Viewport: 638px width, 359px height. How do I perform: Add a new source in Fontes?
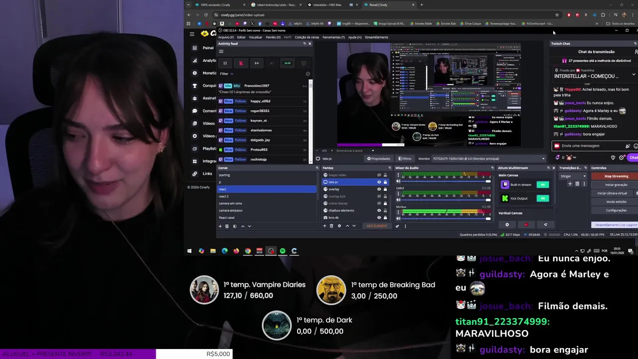point(324,226)
